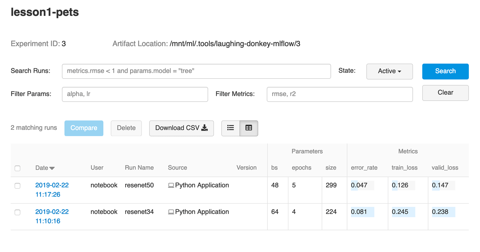Click the Python Application icon in resenet50 row
This screenshot has height=252, width=480.
171,185
